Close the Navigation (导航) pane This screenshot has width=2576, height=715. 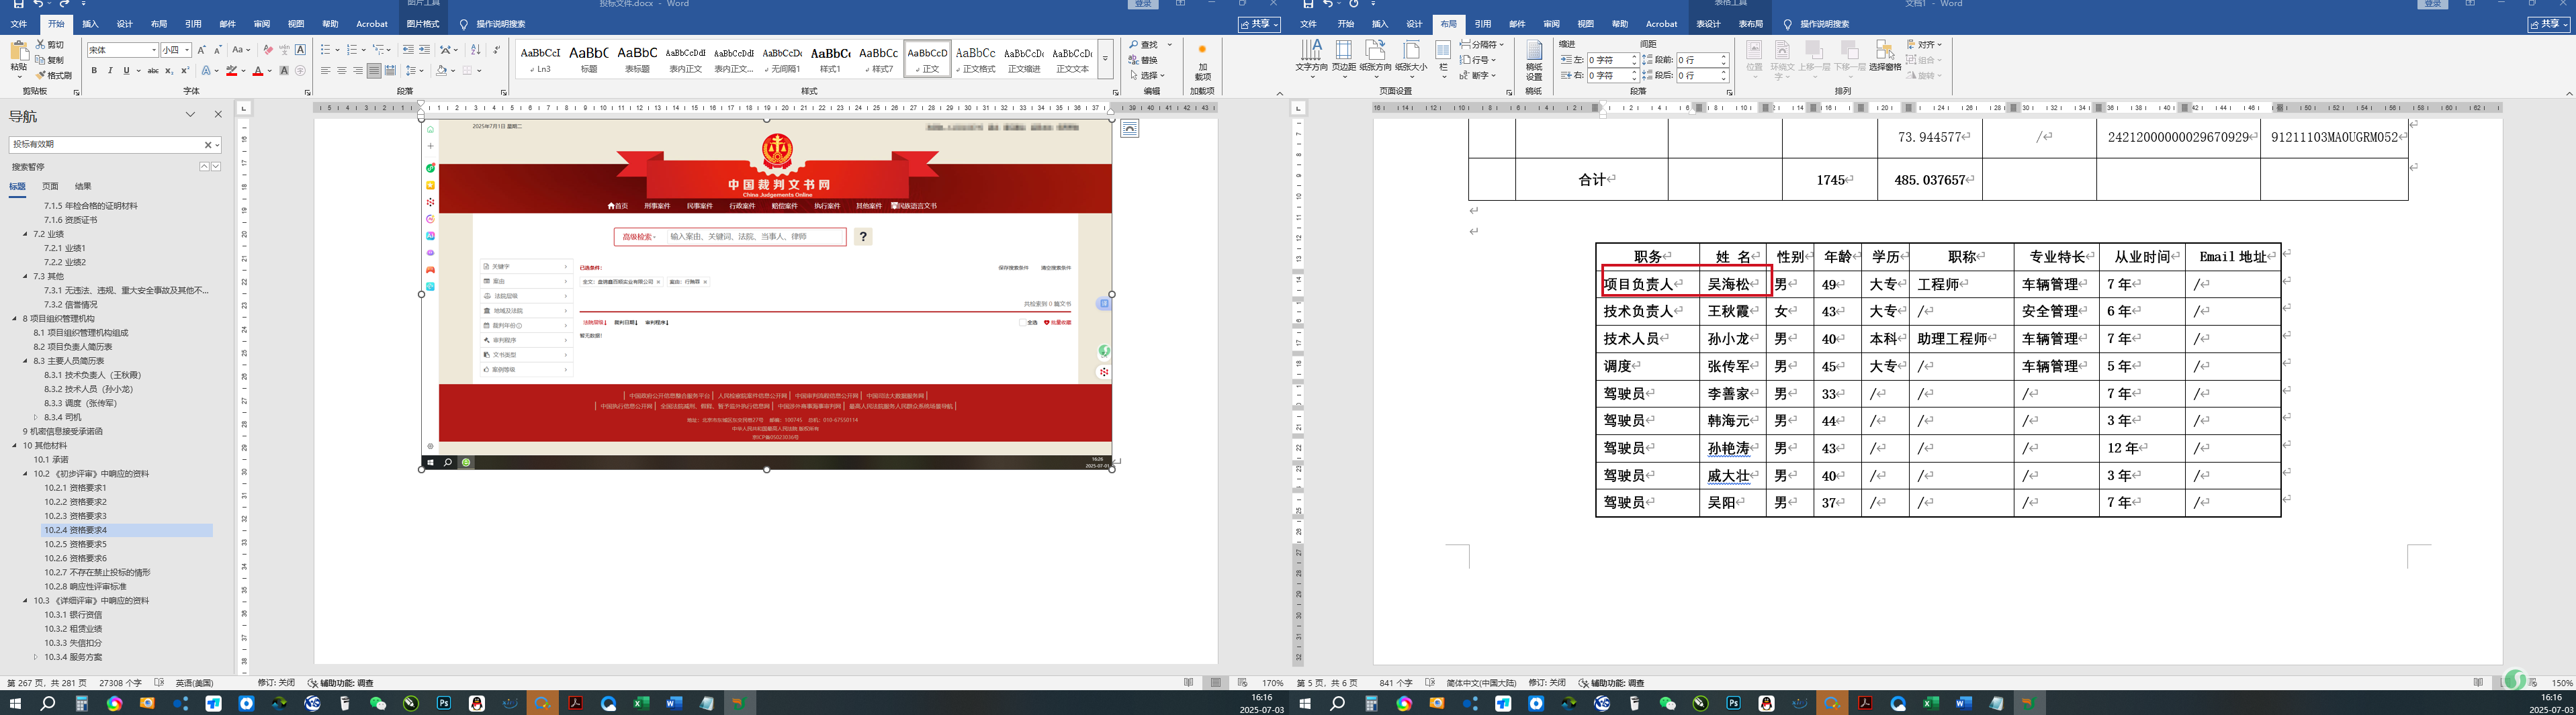pos(218,115)
